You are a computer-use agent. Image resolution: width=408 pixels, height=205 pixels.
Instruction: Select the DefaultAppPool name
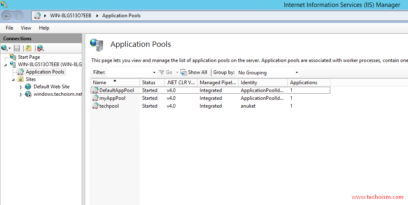(117, 90)
